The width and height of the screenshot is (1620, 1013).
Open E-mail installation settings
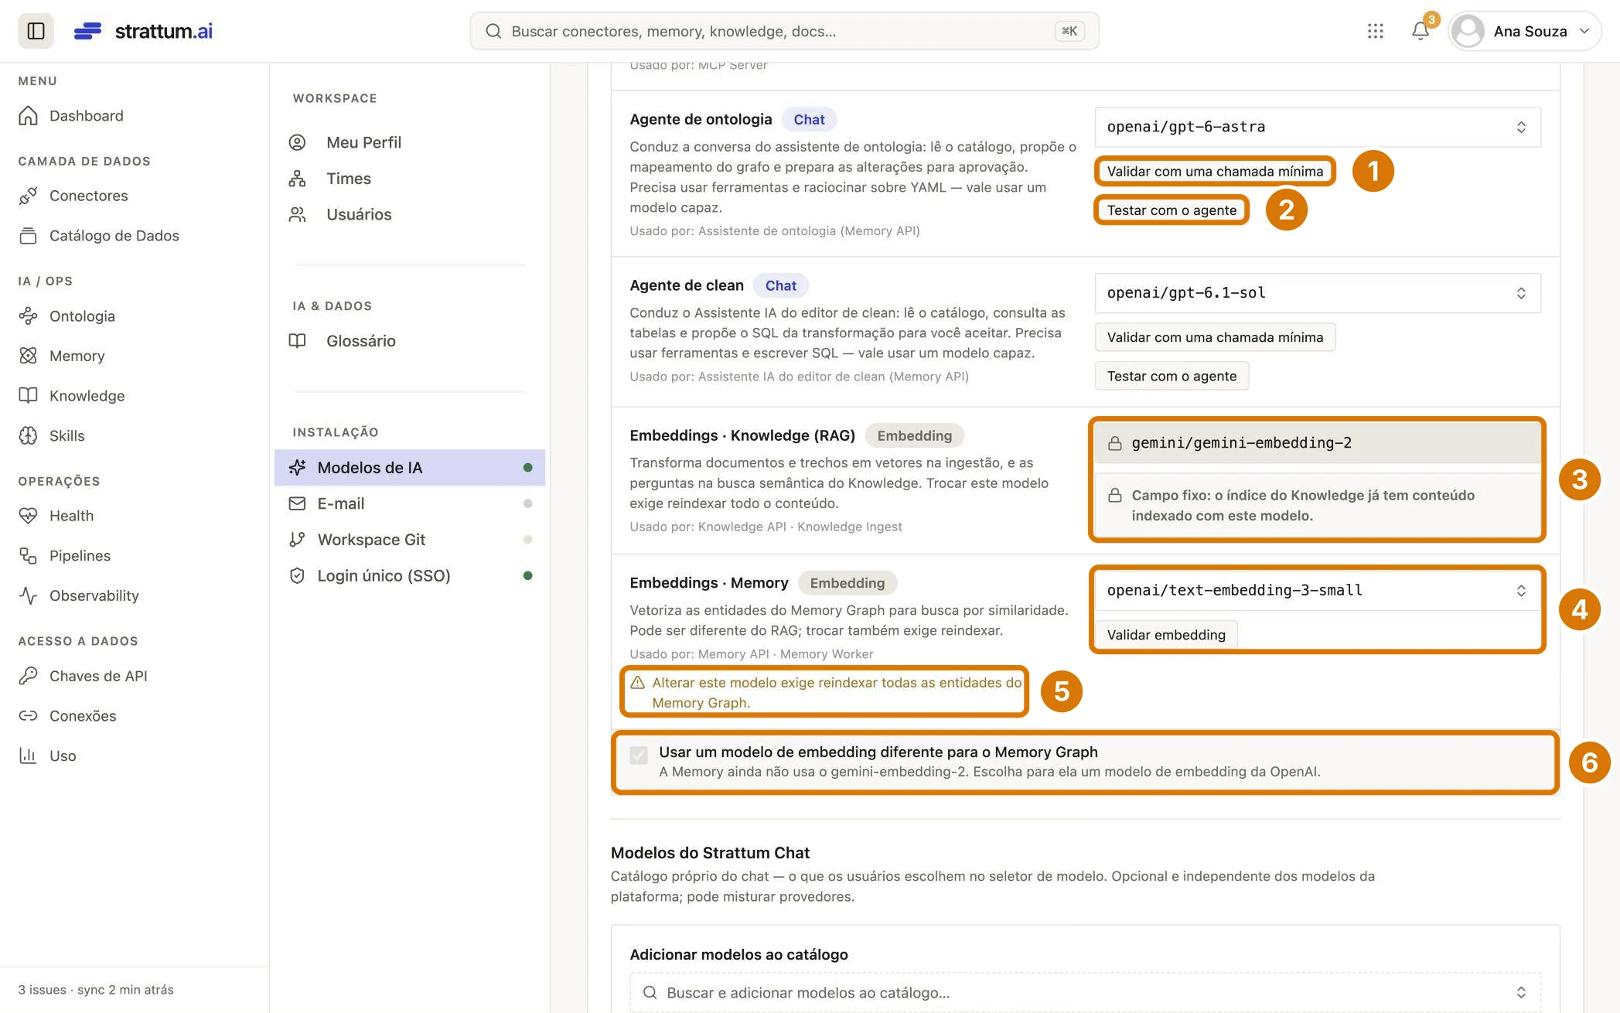pos(410,503)
